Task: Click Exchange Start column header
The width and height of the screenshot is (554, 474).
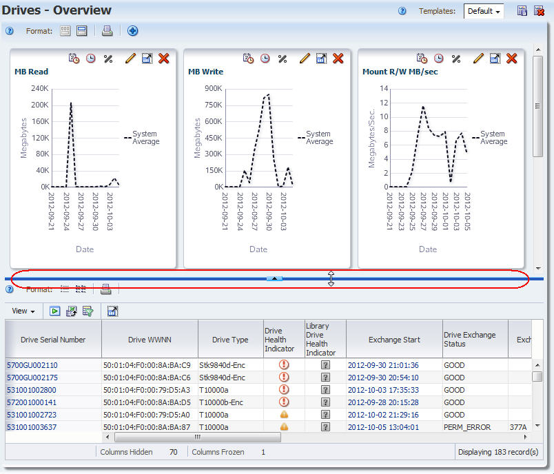Action: coord(393,340)
